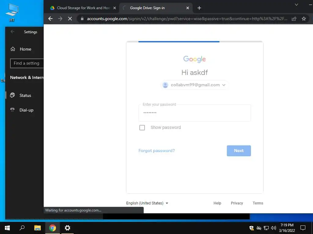Click the OneDrive cloud tray icon

pyautogui.click(x=259, y=228)
